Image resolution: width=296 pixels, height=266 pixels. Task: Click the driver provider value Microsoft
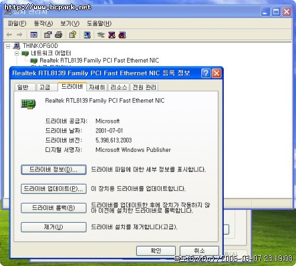coord(108,121)
